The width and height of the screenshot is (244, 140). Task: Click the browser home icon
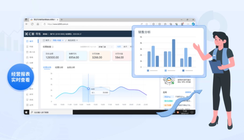coord(38,24)
